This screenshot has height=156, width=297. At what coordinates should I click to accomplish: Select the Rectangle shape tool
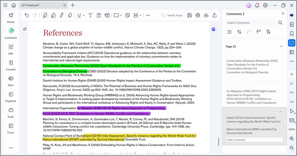coord(116,15)
